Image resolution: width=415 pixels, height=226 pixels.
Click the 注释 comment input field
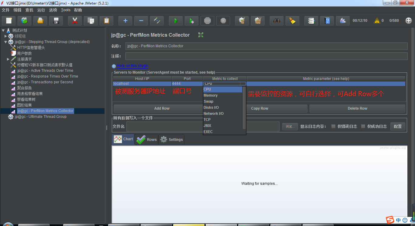click(x=266, y=56)
